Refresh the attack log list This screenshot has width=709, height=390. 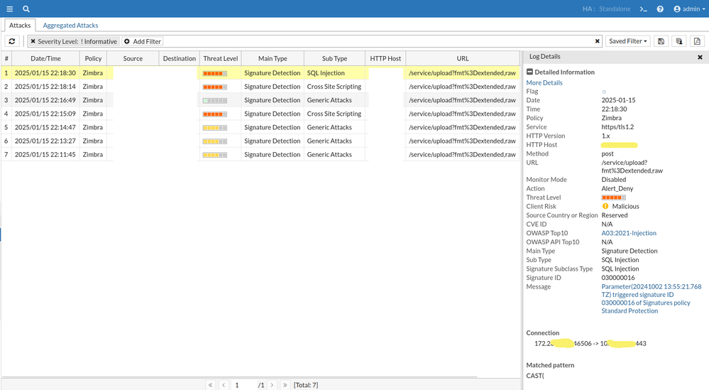click(12, 41)
